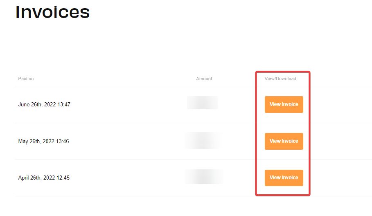Click the Amount column header
The width and height of the screenshot is (372, 216).
coord(204,79)
